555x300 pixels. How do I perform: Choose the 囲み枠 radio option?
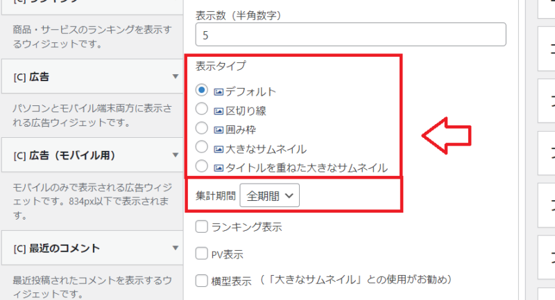click(x=202, y=128)
